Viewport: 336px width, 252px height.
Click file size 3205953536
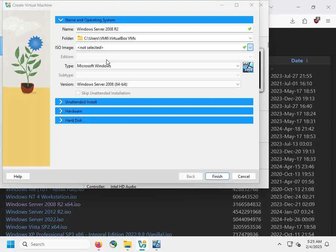click(x=247, y=227)
